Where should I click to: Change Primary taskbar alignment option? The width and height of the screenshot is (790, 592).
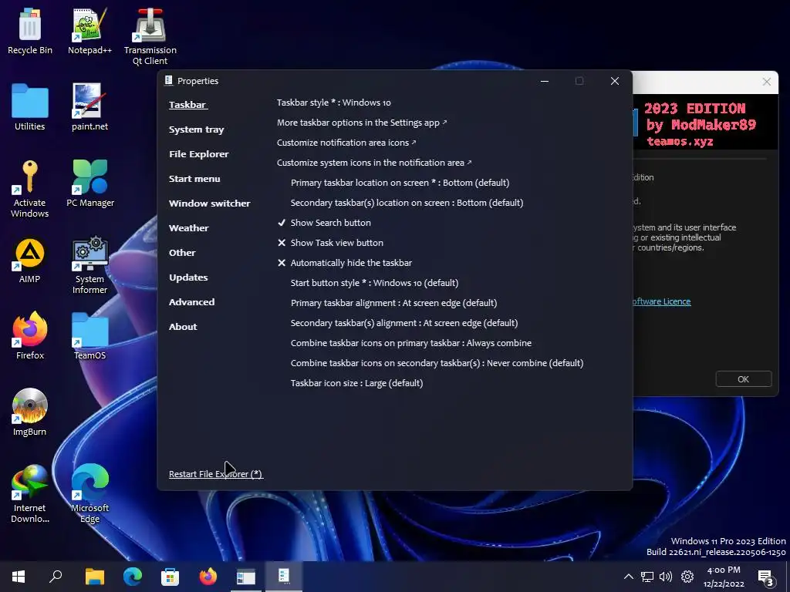click(x=393, y=303)
